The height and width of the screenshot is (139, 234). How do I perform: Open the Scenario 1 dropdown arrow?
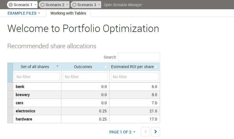tap(35, 5)
